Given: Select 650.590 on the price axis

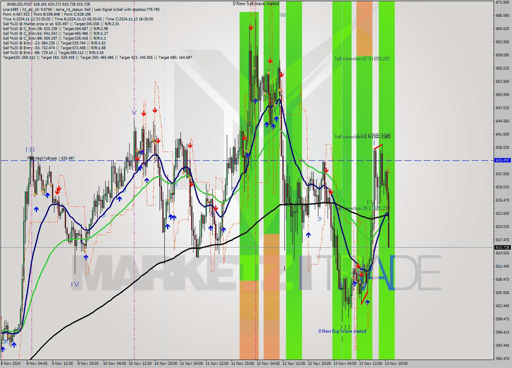Looking at the screenshot, I should pos(502,95).
